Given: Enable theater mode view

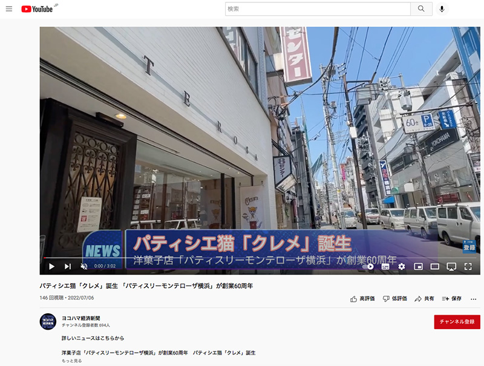Looking at the screenshot, I should pos(434,266).
